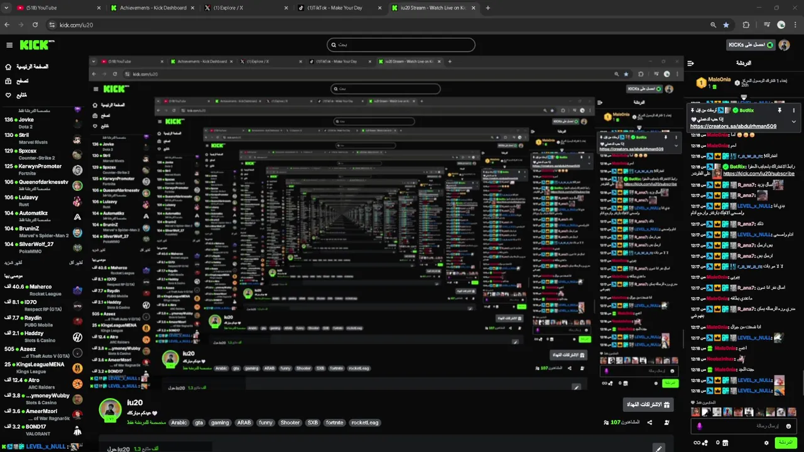This screenshot has height=452, width=804.
Task: Reload the page
Action: 35,25
